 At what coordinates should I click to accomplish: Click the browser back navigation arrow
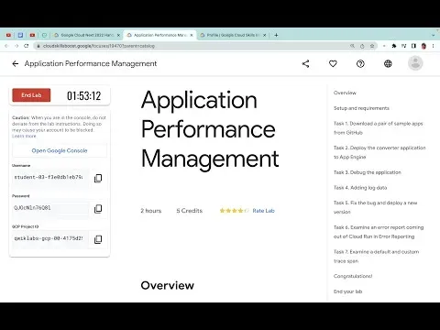[x=6, y=46]
